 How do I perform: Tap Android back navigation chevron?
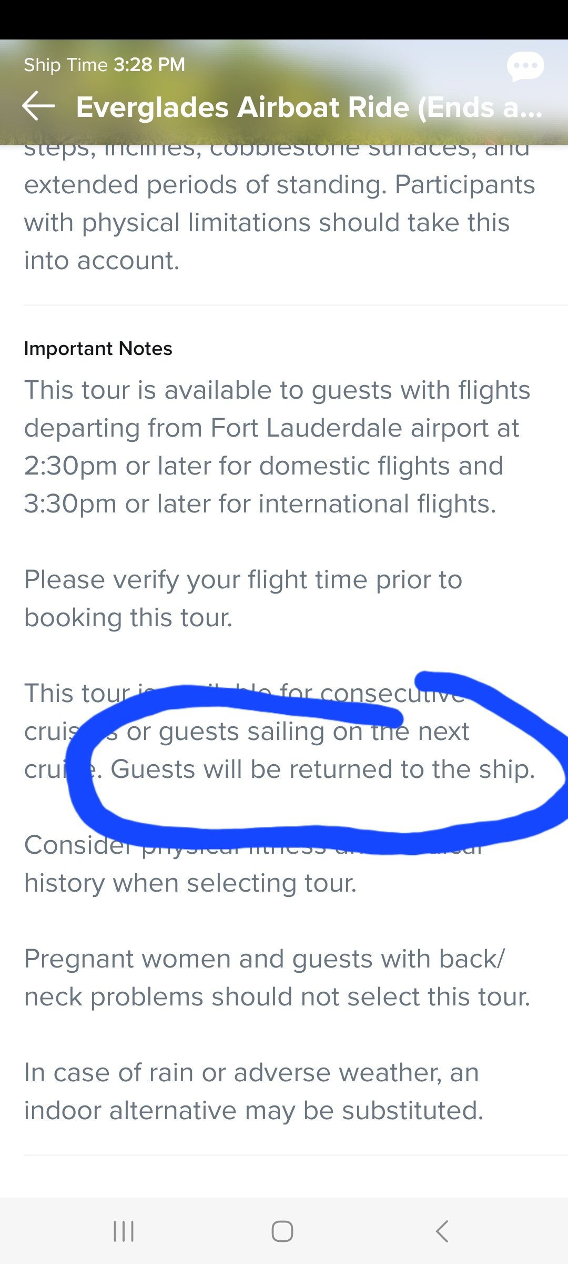(x=442, y=1231)
